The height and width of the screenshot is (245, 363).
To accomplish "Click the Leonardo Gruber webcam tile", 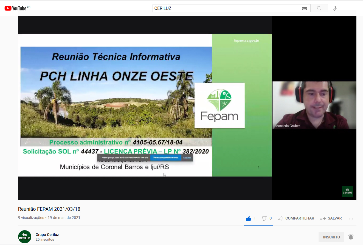I will [314, 105].
